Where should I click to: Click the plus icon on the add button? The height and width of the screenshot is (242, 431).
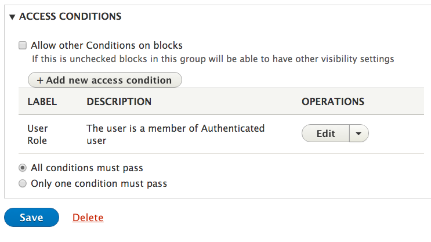40,80
